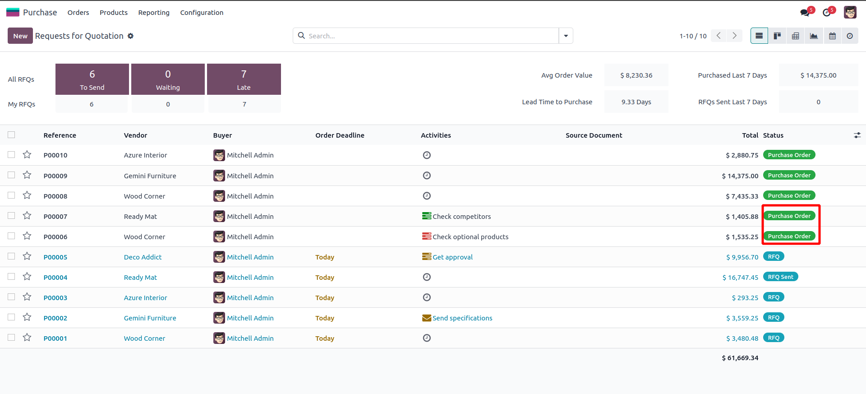Tick the checkbox for P00003 row
866x394 pixels.
(x=11, y=297)
